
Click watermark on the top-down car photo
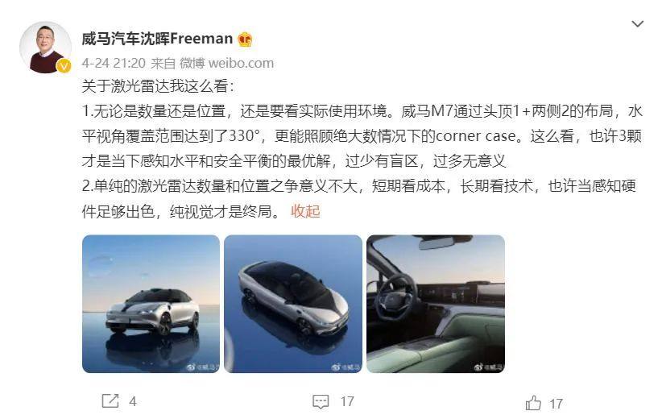click(x=345, y=367)
